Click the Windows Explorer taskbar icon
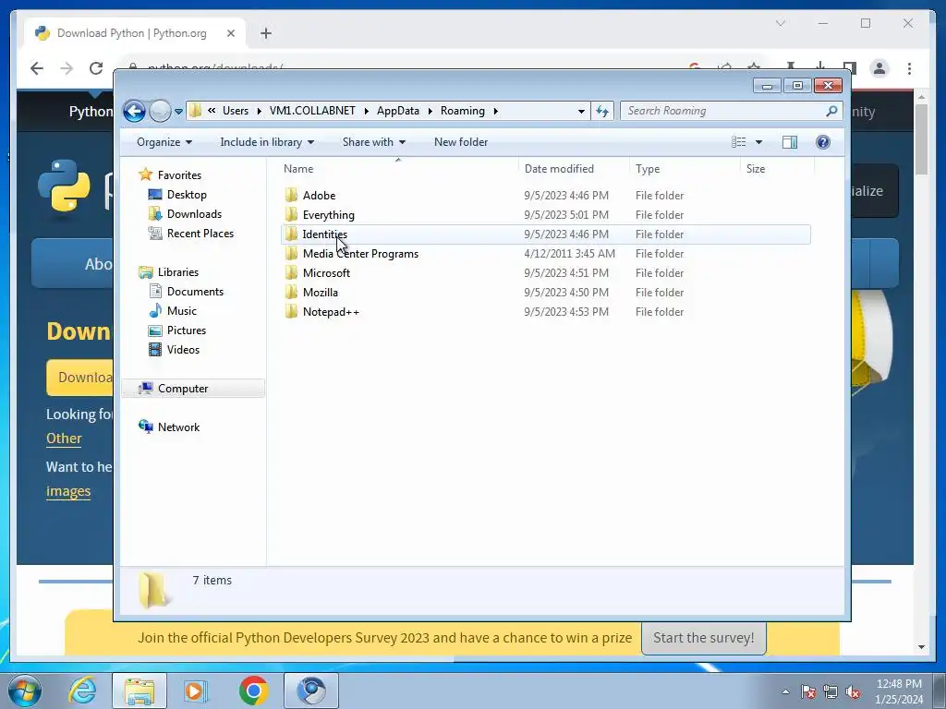Viewport: 946px width, 709px height. pos(139,691)
